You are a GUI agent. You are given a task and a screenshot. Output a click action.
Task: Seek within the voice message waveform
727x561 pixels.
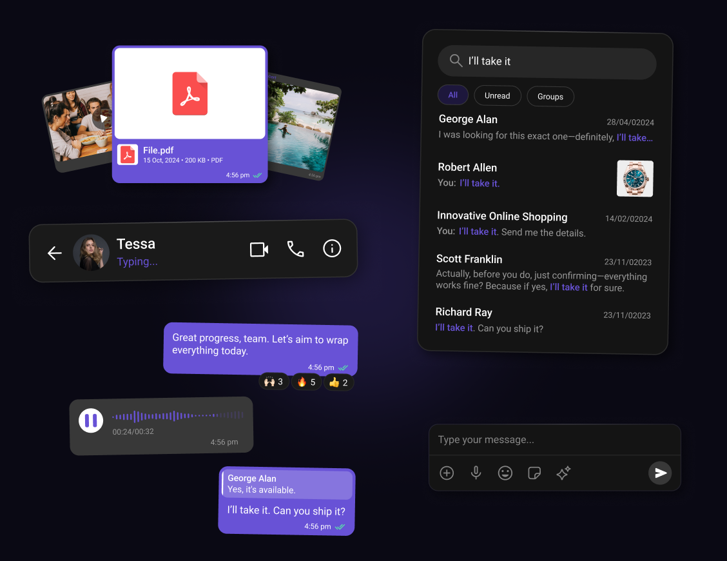tap(177, 417)
